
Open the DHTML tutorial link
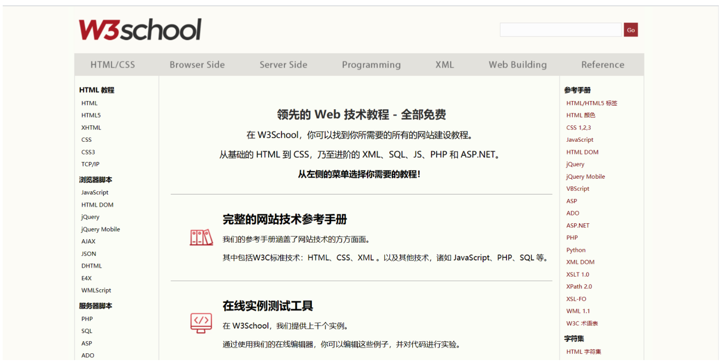coord(92,266)
